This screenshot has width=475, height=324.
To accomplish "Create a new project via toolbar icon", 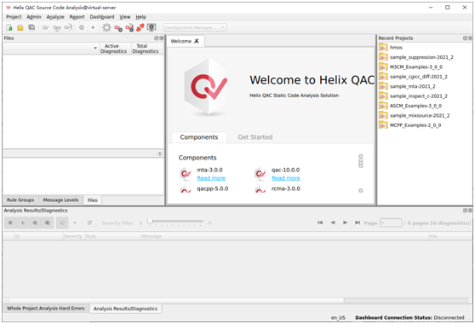I will coord(9,27).
